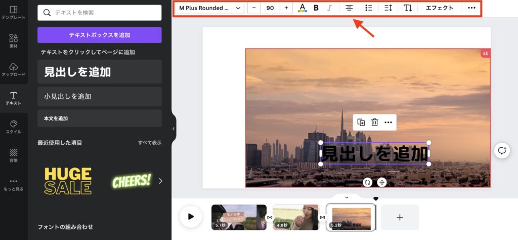Add a new page with plus
Viewport: 518px width, 240px height.
pyautogui.click(x=400, y=217)
